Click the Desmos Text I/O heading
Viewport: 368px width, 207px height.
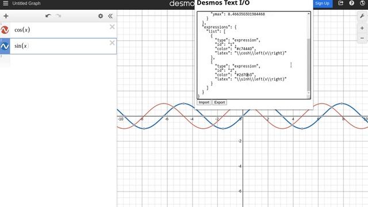point(223,3)
